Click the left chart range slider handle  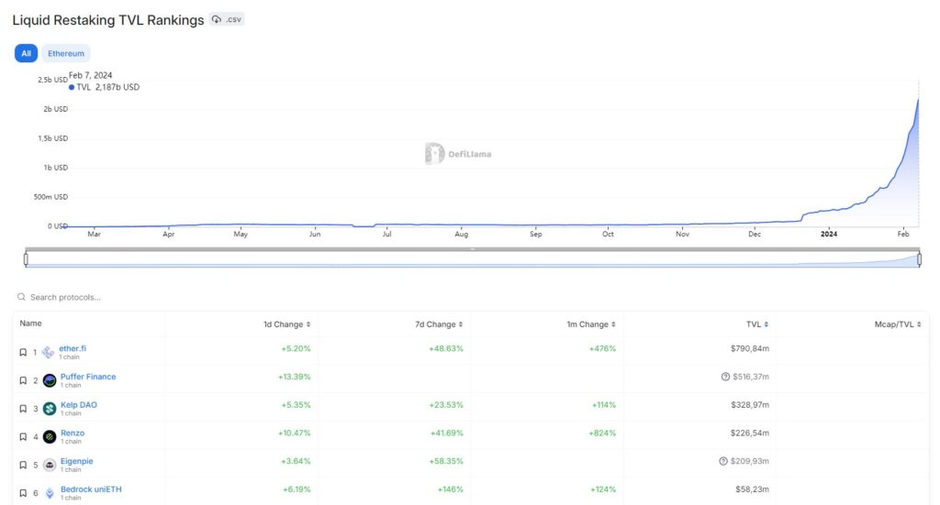pyautogui.click(x=26, y=259)
